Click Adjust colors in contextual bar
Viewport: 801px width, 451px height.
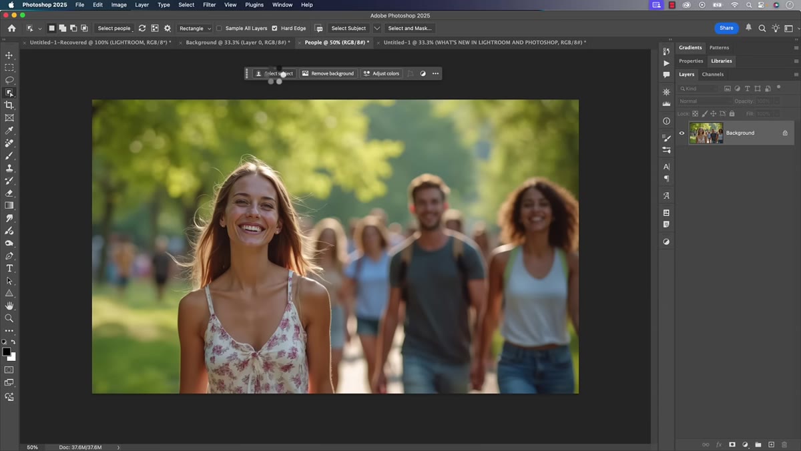click(381, 73)
